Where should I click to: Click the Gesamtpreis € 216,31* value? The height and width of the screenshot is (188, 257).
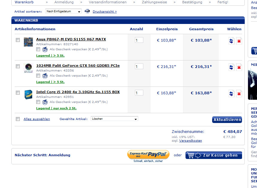click(x=201, y=66)
